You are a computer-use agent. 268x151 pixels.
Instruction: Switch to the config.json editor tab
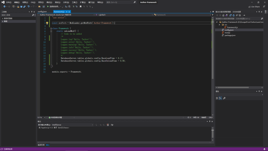click(42, 12)
